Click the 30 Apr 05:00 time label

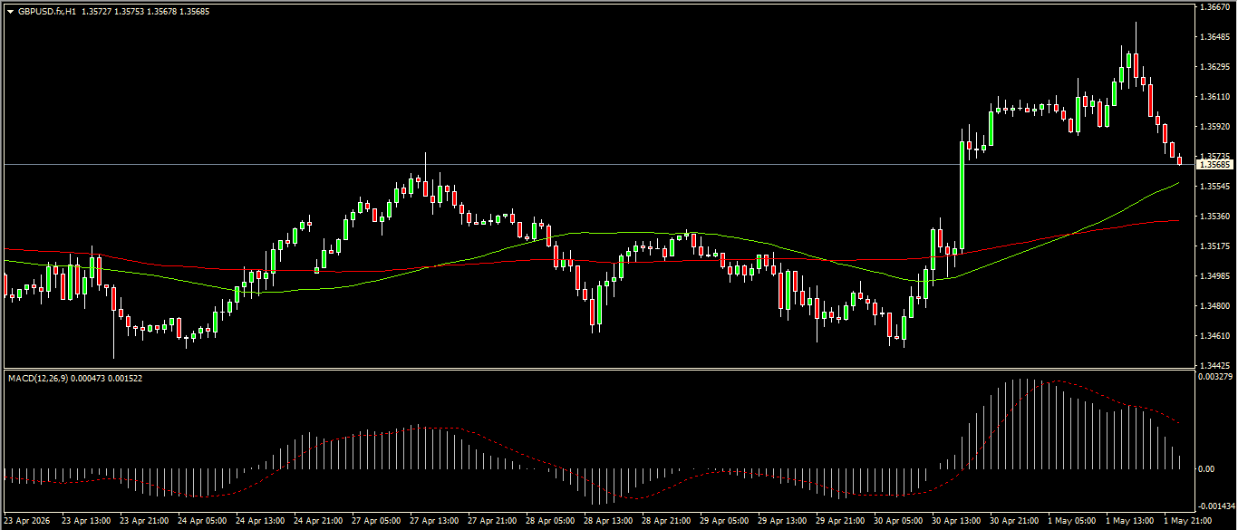898,522
